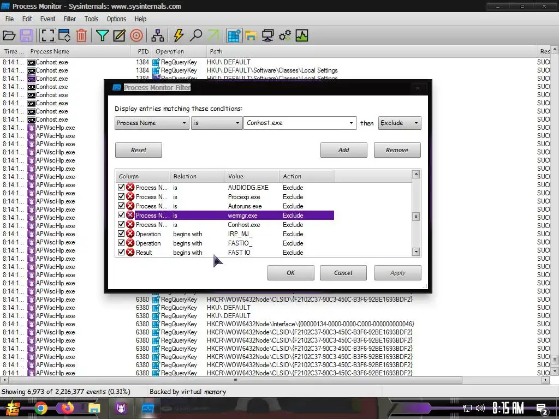This screenshot has width=559, height=419.
Task: Open the Options menu
Action: click(116, 19)
